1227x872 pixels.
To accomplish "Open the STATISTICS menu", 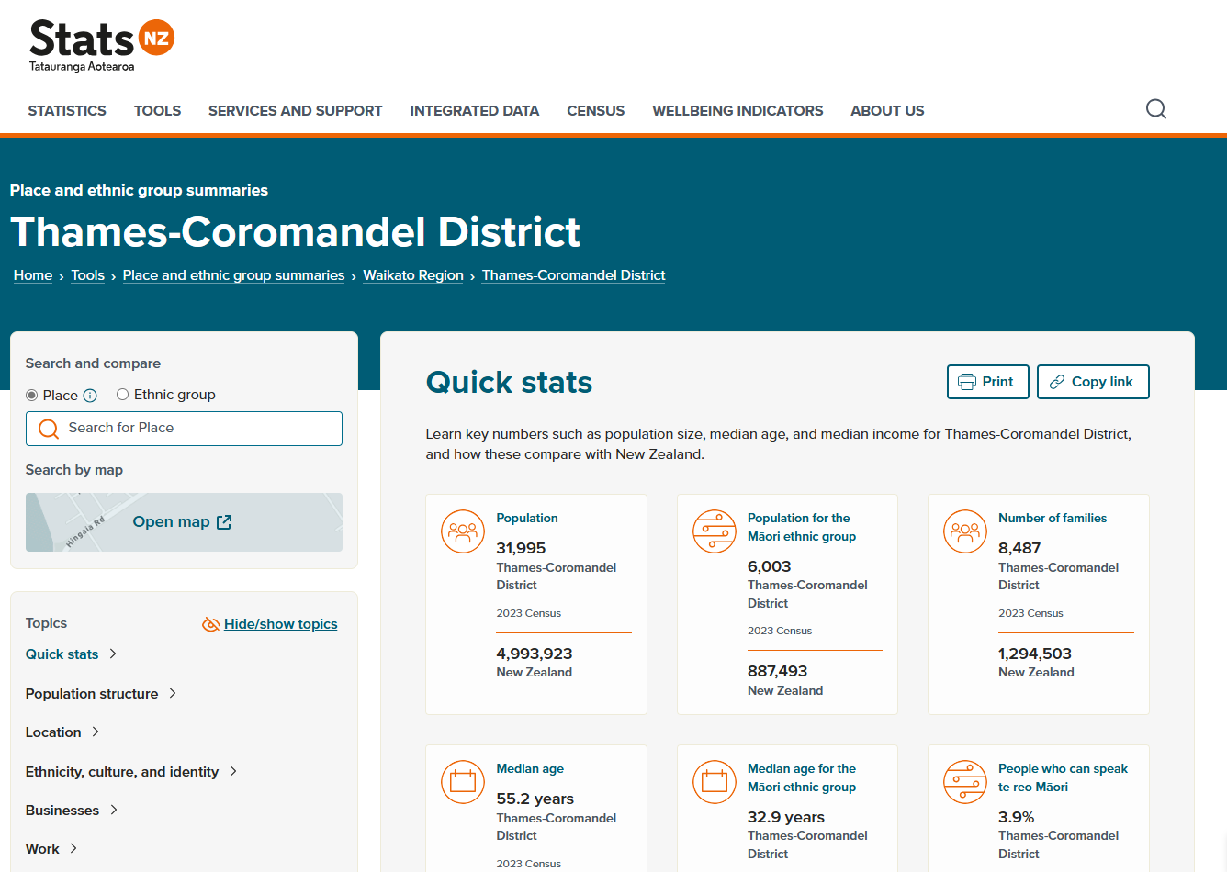I will click(x=67, y=111).
